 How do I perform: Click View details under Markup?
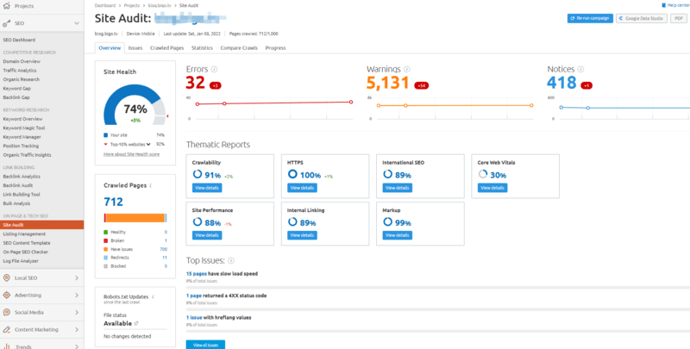398,235
